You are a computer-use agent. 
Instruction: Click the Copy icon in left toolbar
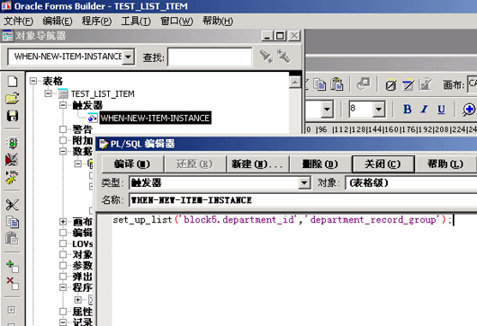pyautogui.click(x=13, y=222)
